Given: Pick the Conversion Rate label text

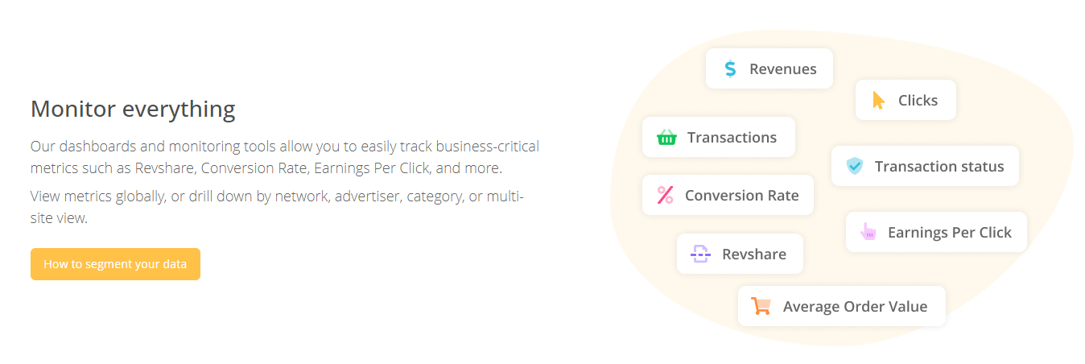Looking at the screenshot, I should pyautogui.click(x=742, y=196).
